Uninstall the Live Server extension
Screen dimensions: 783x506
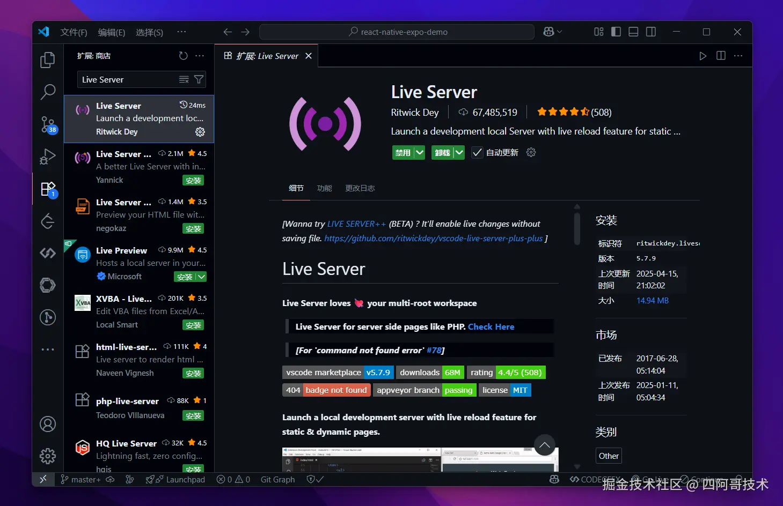pos(442,153)
